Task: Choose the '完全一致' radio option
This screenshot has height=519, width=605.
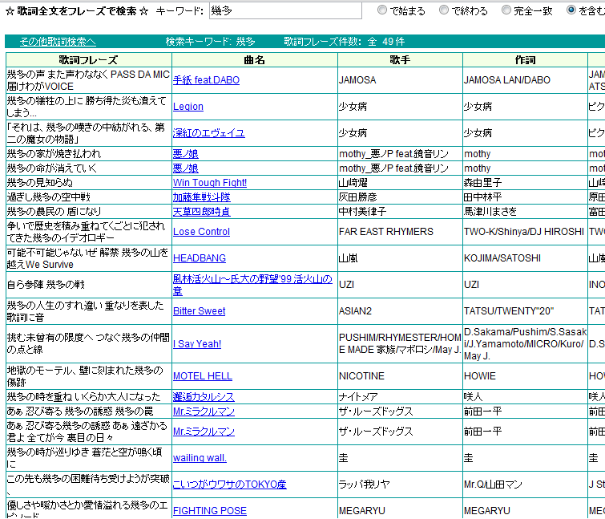Action: (x=506, y=10)
